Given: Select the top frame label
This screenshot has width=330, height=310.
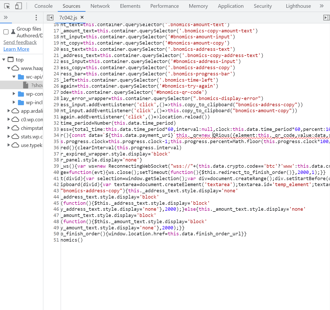Looking at the screenshot, I should 20,60.
